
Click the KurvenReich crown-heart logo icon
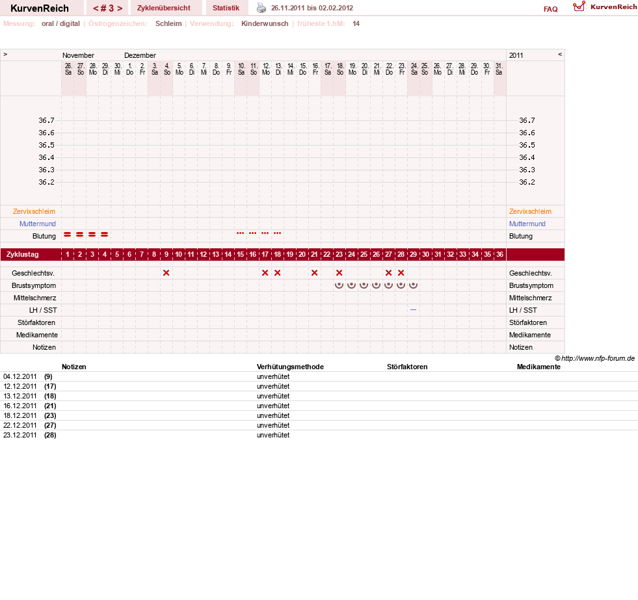tap(579, 7)
